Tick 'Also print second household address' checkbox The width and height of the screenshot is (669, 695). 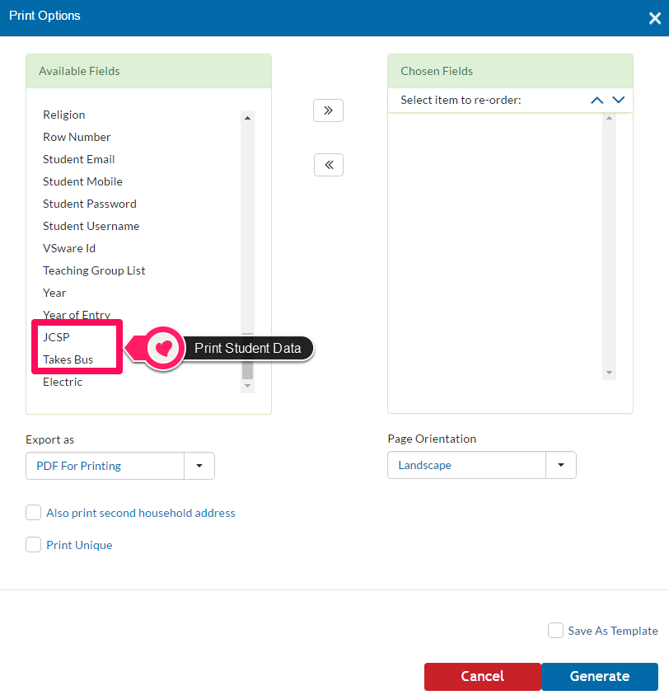click(33, 512)
